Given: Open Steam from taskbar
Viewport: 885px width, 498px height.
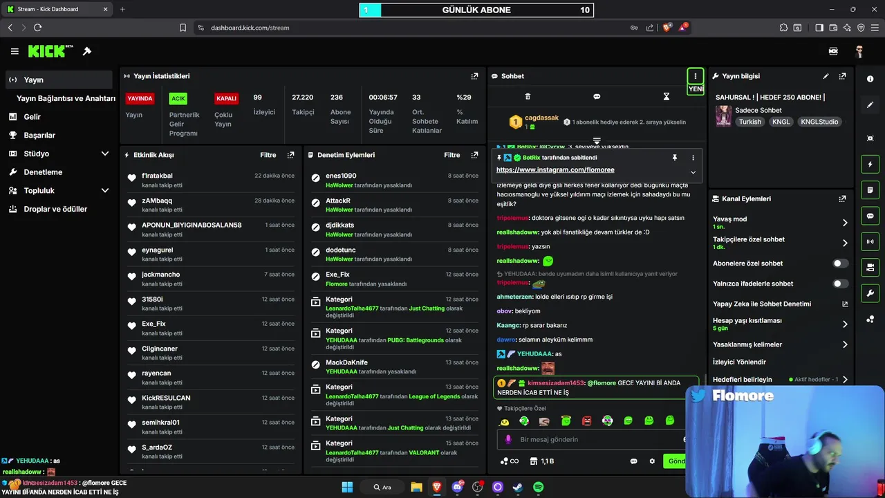Looking at the screenshot, I should (517, 487).
